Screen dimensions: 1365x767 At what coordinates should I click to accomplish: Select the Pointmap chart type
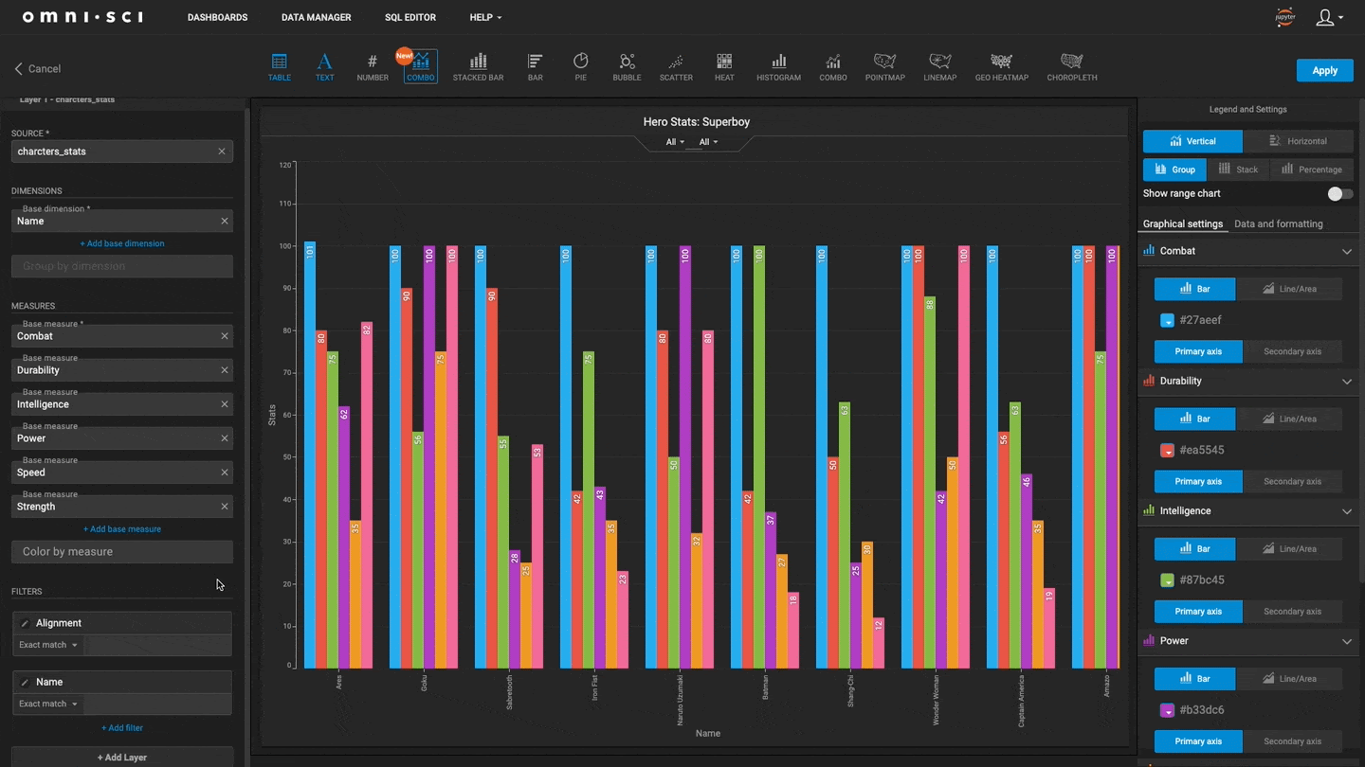884,66
